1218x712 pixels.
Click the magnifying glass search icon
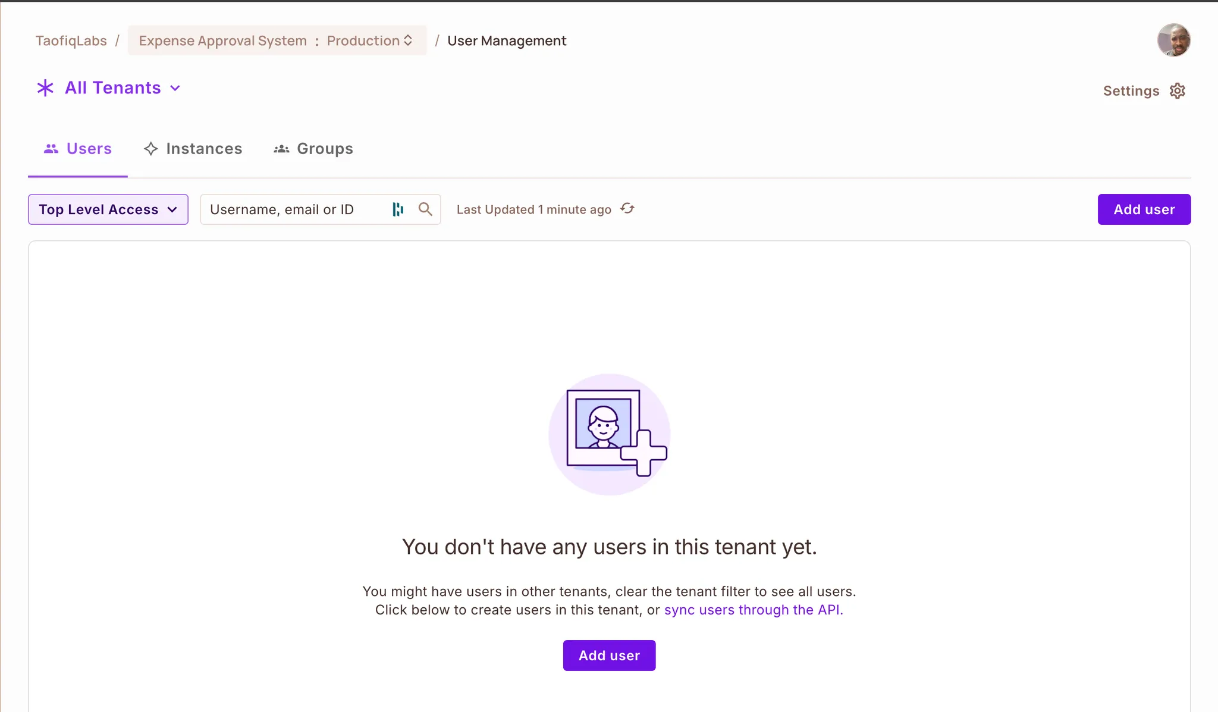point(425,209)
